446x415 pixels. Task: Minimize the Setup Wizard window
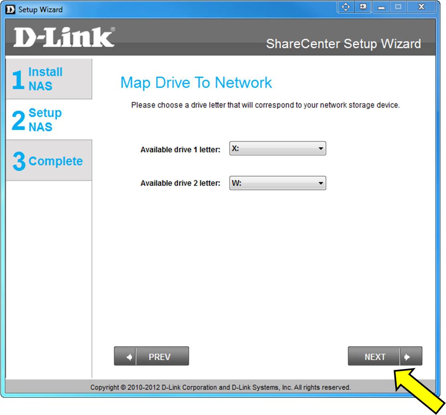[382, 7]
